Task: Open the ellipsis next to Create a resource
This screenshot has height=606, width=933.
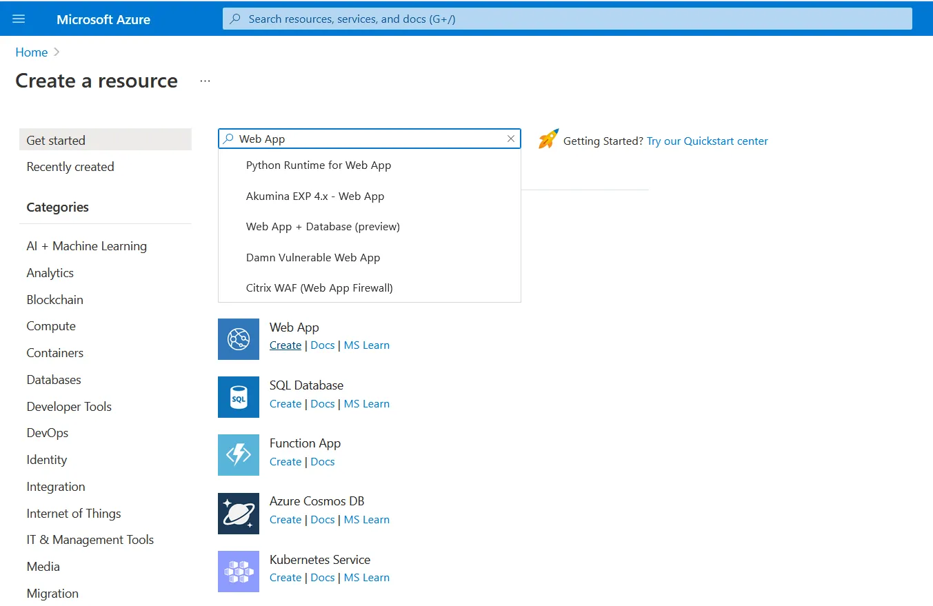Action: pos(204,81)
